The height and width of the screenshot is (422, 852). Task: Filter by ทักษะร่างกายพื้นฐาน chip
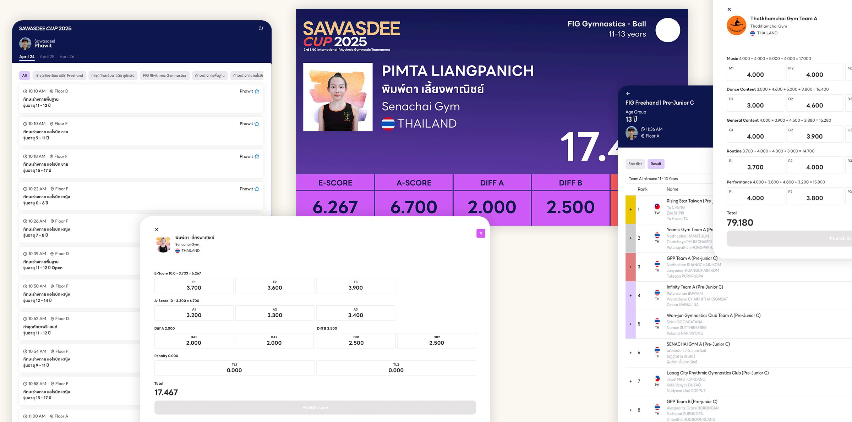(210, 76)
